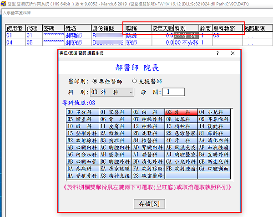Image resolution: width=273 pixels, height=217 pixels.
Task: Pick 23 職業醫學 specialty cell
Action: [147, 176]
